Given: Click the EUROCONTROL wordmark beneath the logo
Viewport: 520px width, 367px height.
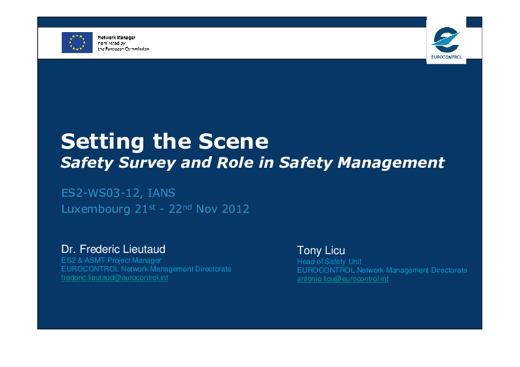Looking at the screenshot, I should click(x=445, y=57).
